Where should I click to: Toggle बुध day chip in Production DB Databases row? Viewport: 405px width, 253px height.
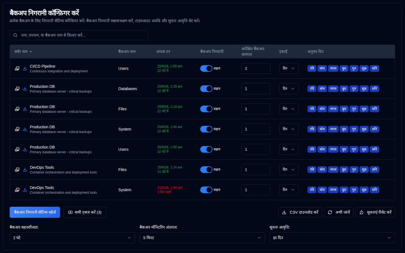[x=344, y=89]
